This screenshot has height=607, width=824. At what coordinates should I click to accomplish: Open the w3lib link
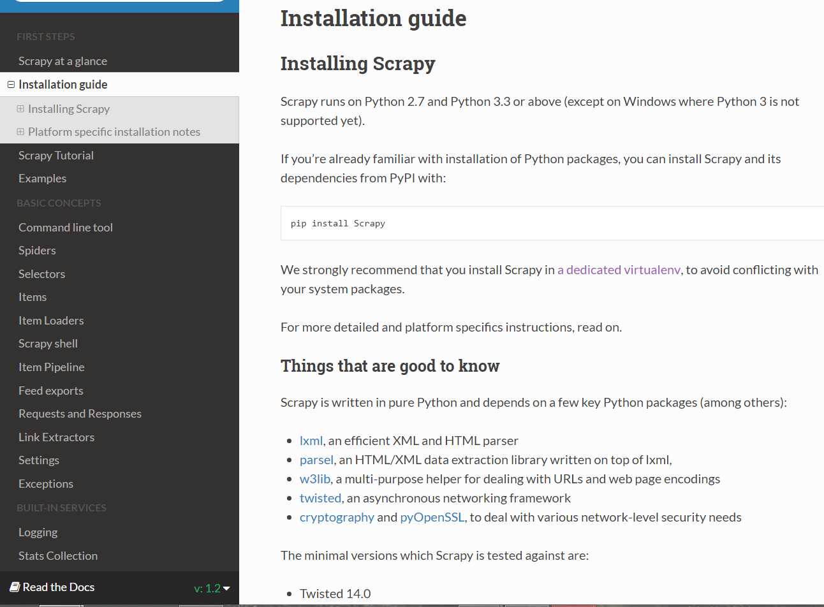point(315,479)
